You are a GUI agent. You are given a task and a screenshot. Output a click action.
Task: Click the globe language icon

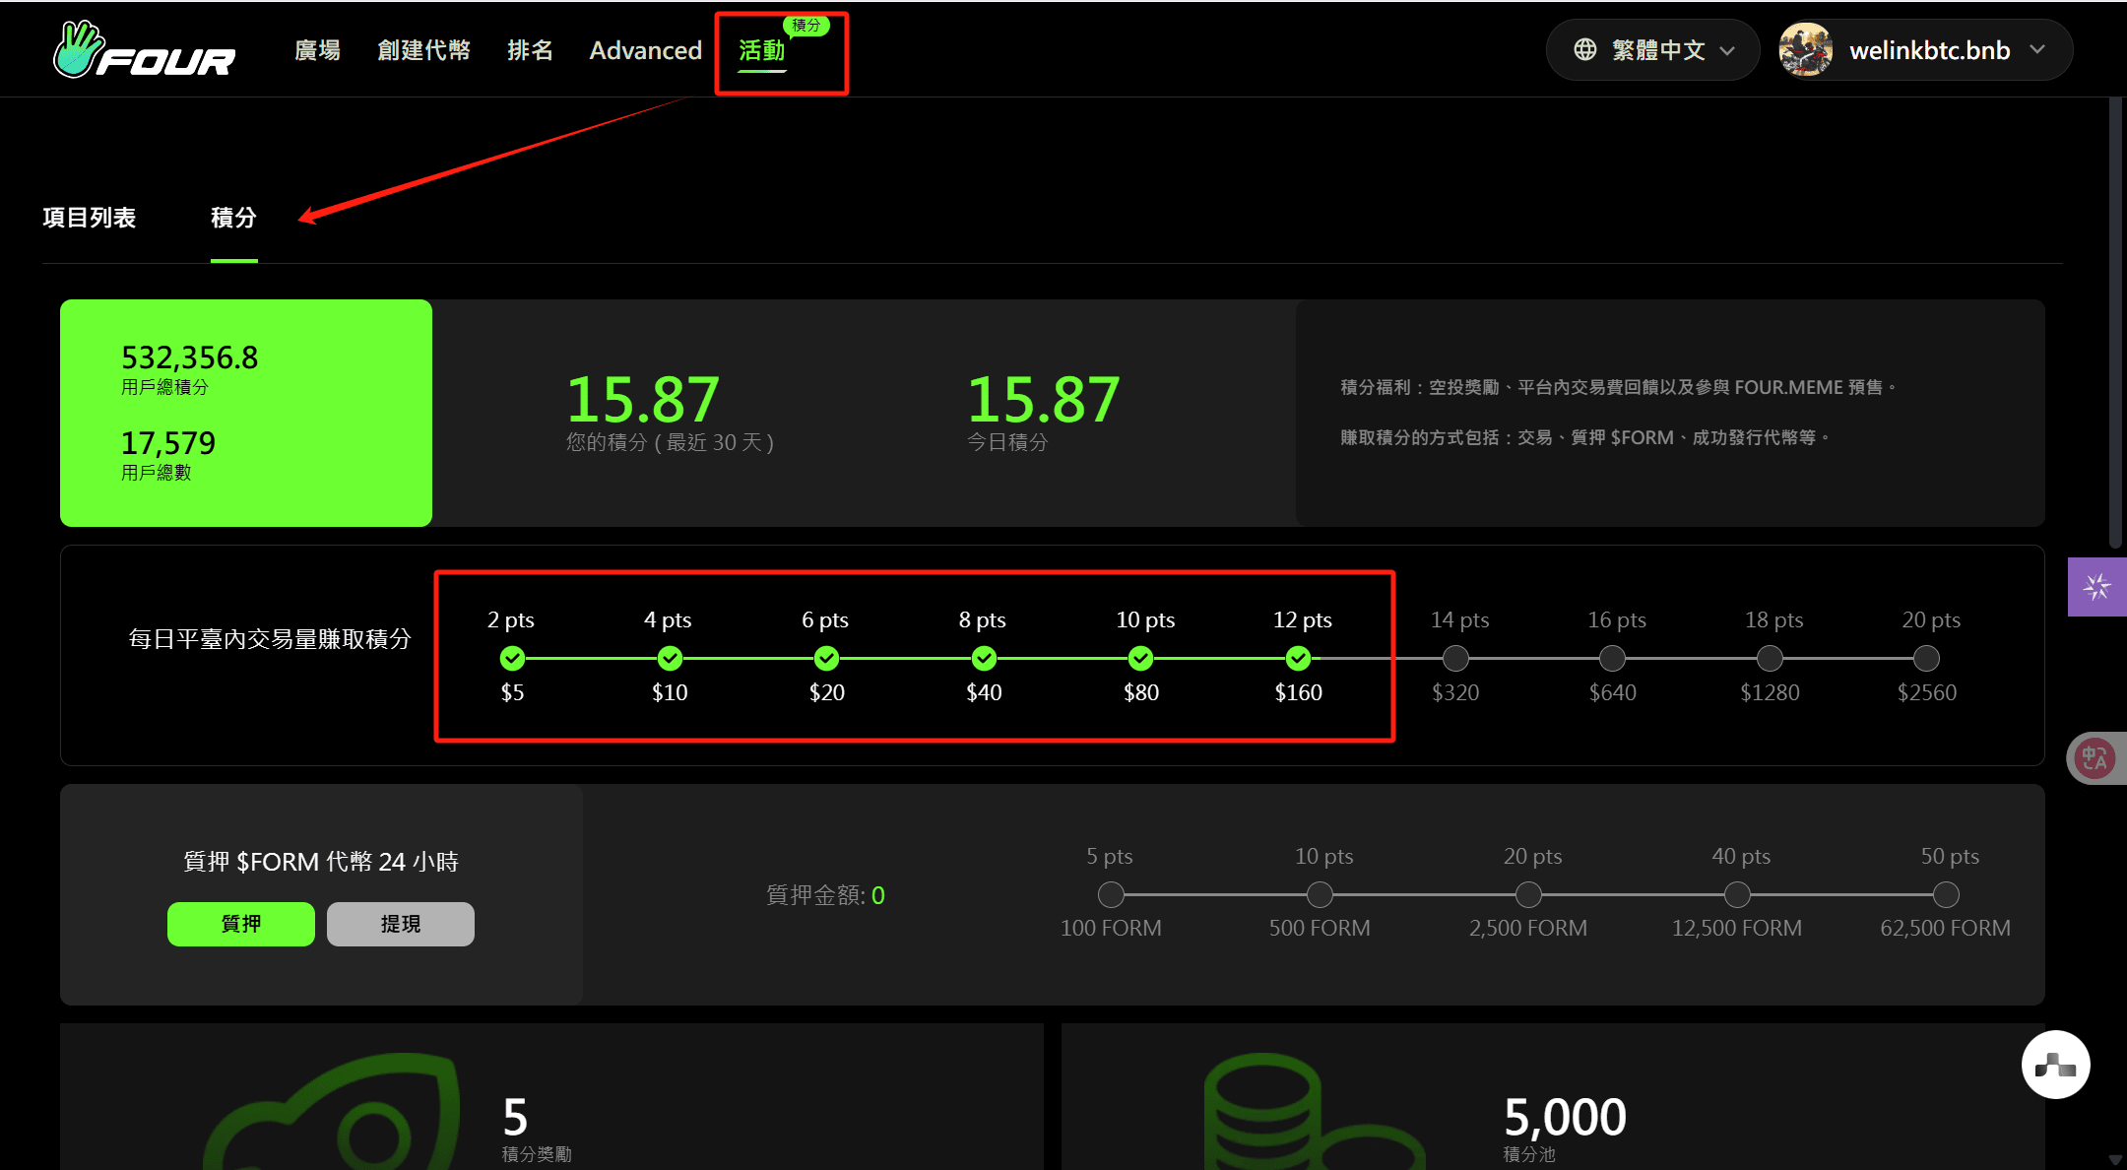click(1584, 50)
